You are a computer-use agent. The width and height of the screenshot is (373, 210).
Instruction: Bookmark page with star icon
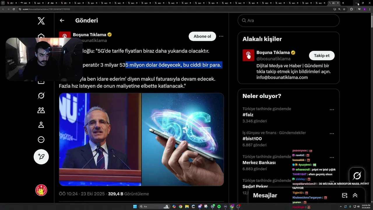tap(344, 9)
